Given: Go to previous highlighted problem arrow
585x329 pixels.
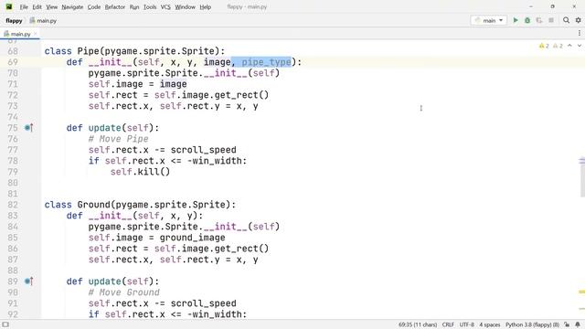Looking at the screenshot, I should tap(569, 46).
